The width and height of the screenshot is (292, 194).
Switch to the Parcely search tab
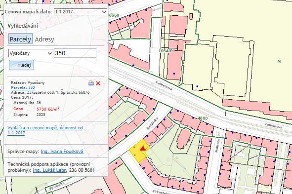click(x=20, y=39)
